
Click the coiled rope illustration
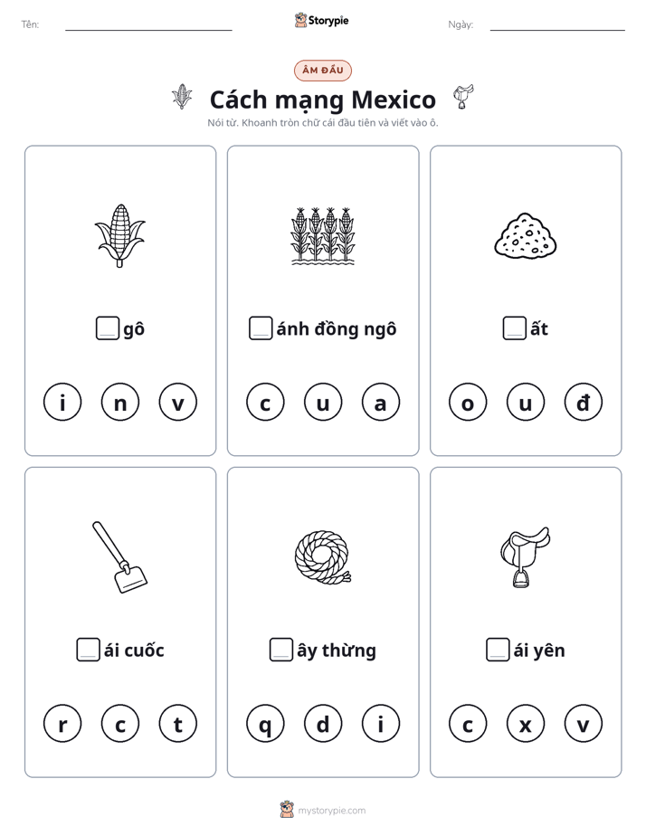[323, 557]
